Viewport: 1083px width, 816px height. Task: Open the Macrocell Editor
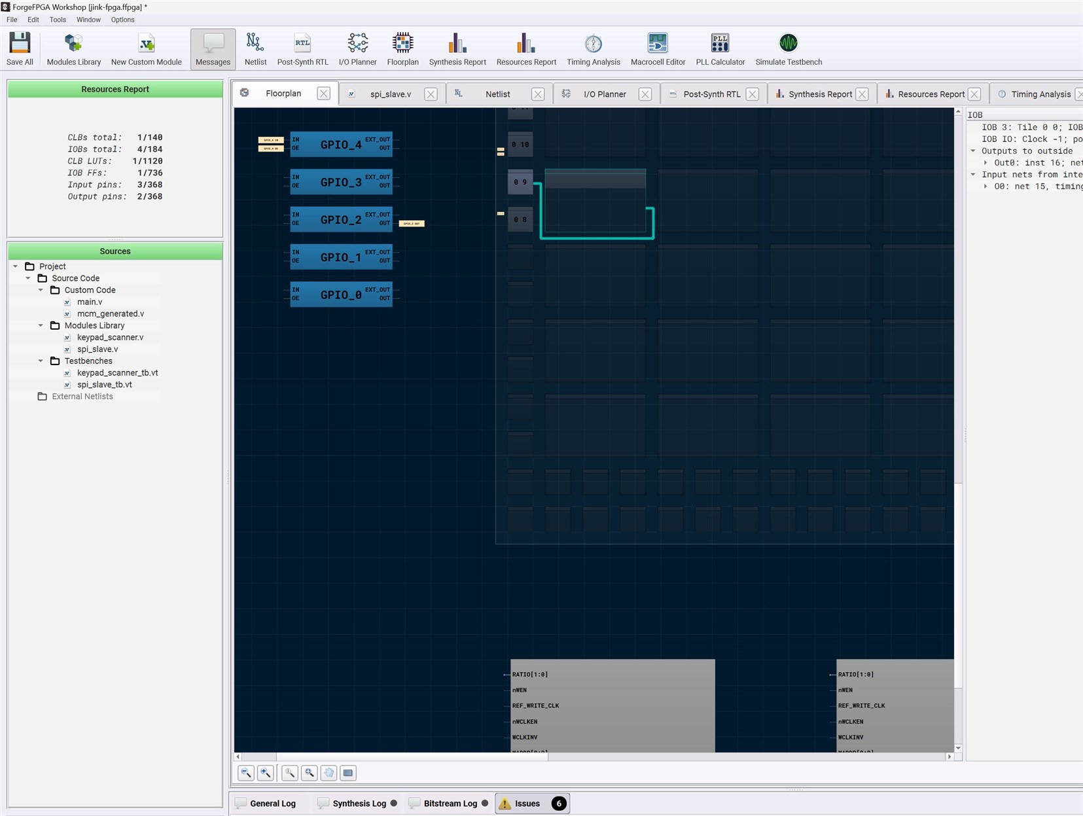(x=658, y=49)
